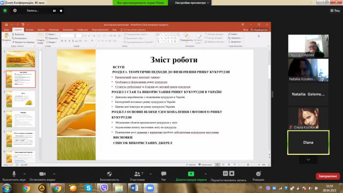
Task: Open the Участники participants panel
Action: click(137, 176)
